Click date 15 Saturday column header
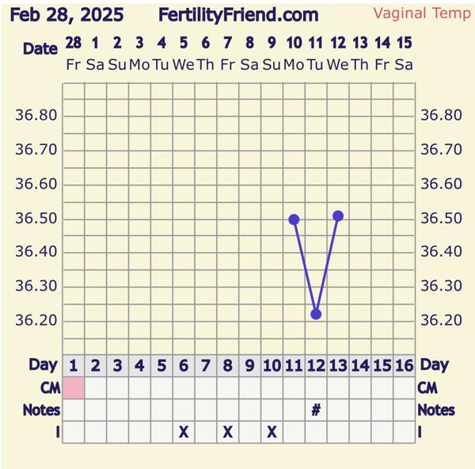Viewport: 475px width, 469px height. coord(404,52)
